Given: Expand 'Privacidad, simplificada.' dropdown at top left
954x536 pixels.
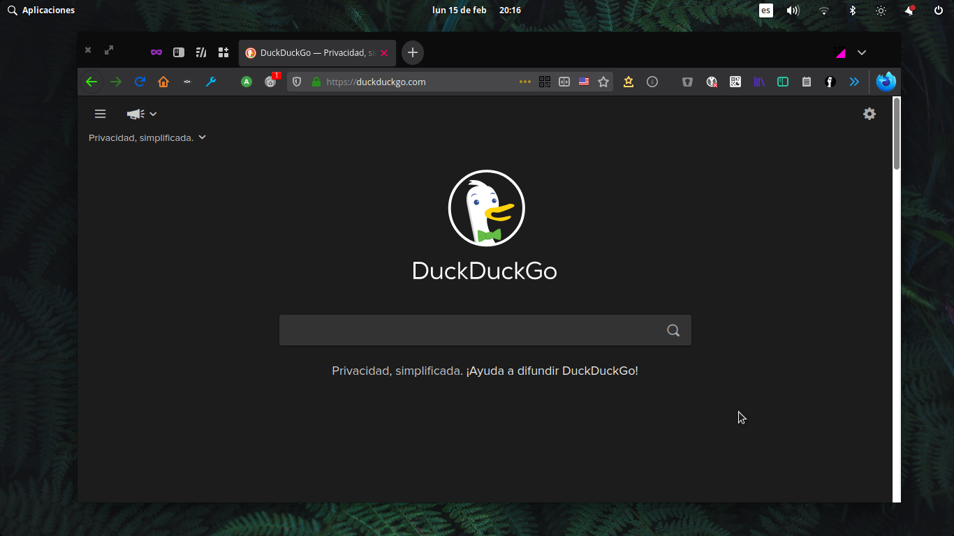Looking at the screenshot, I should 147,138.
